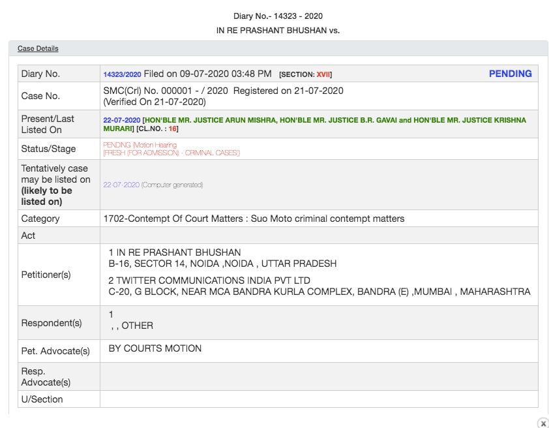This screenshot has width=549, height=428.
Task: Click the empty U/Section value cell
Action: point(319,399)
